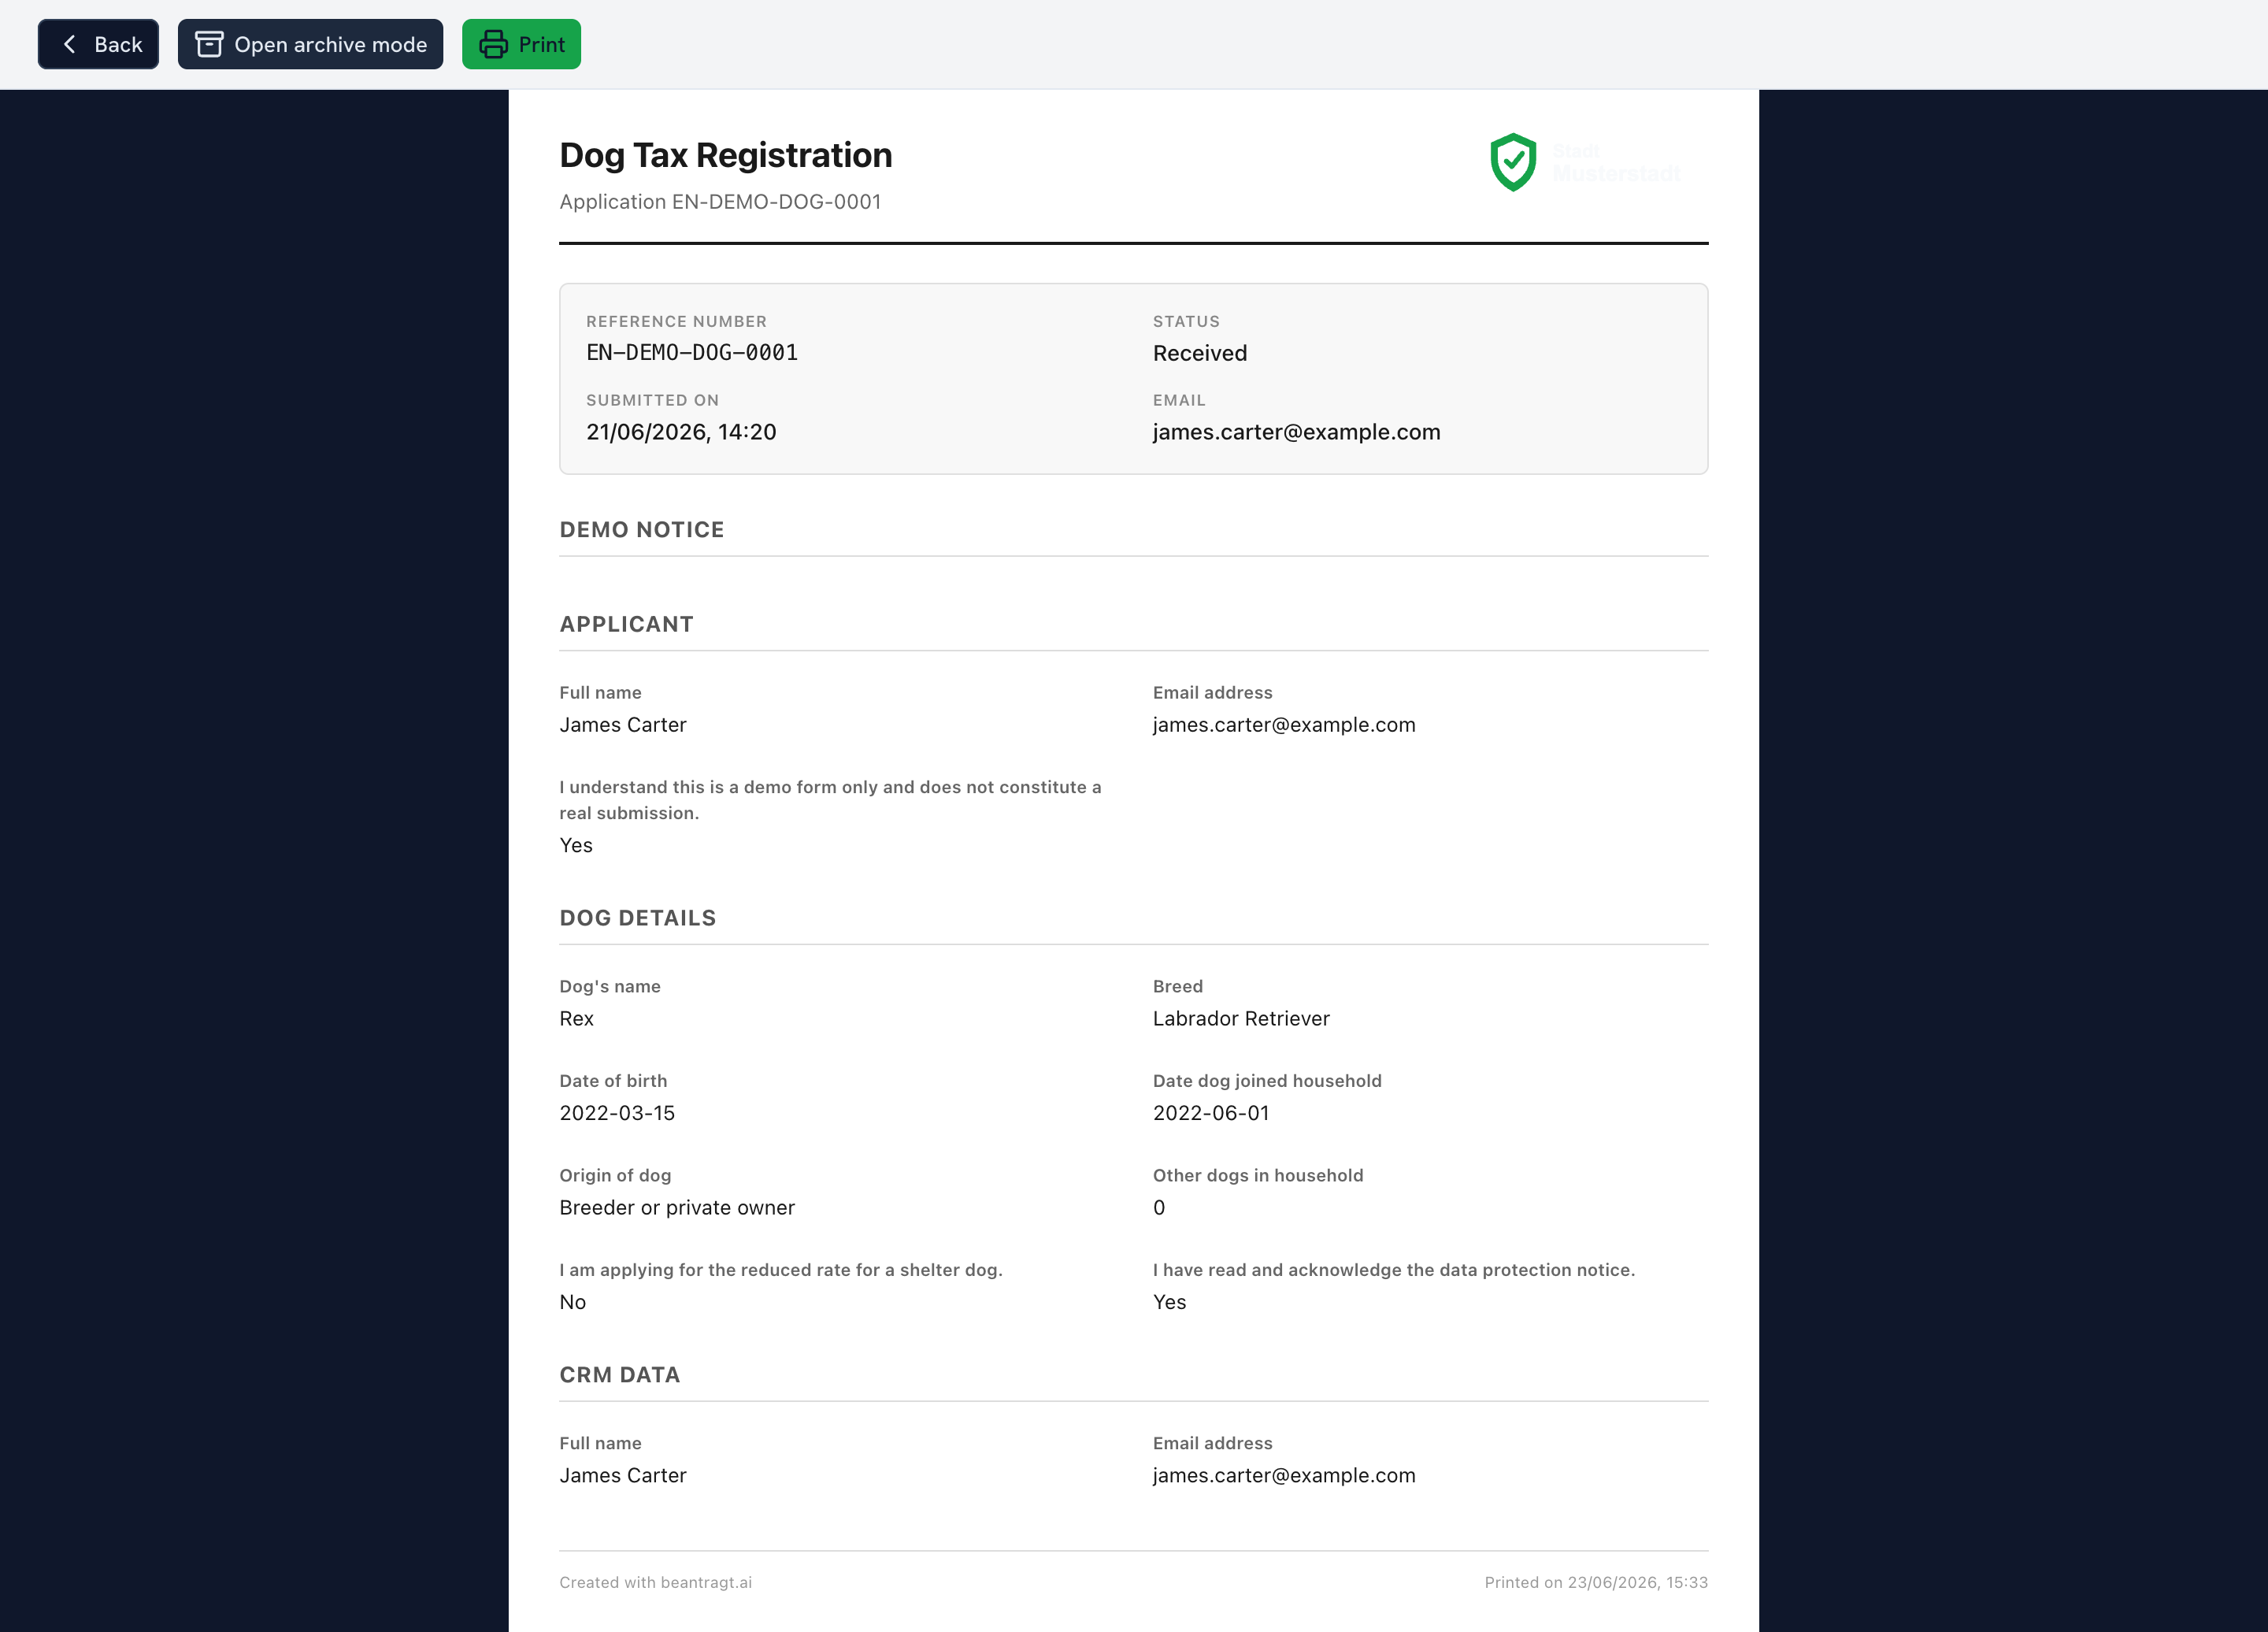
Task: Click the Back button
Action: point(98,44)
